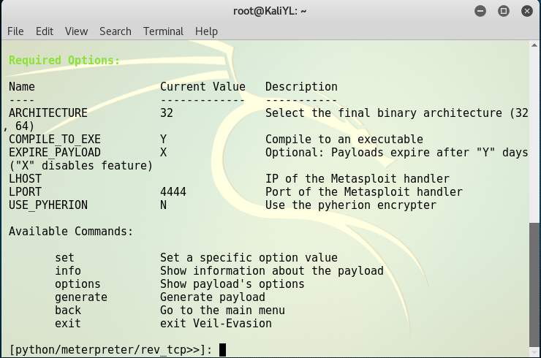Click the EXPIRE_PAYLOAD value X

click(x=163, y=153)
